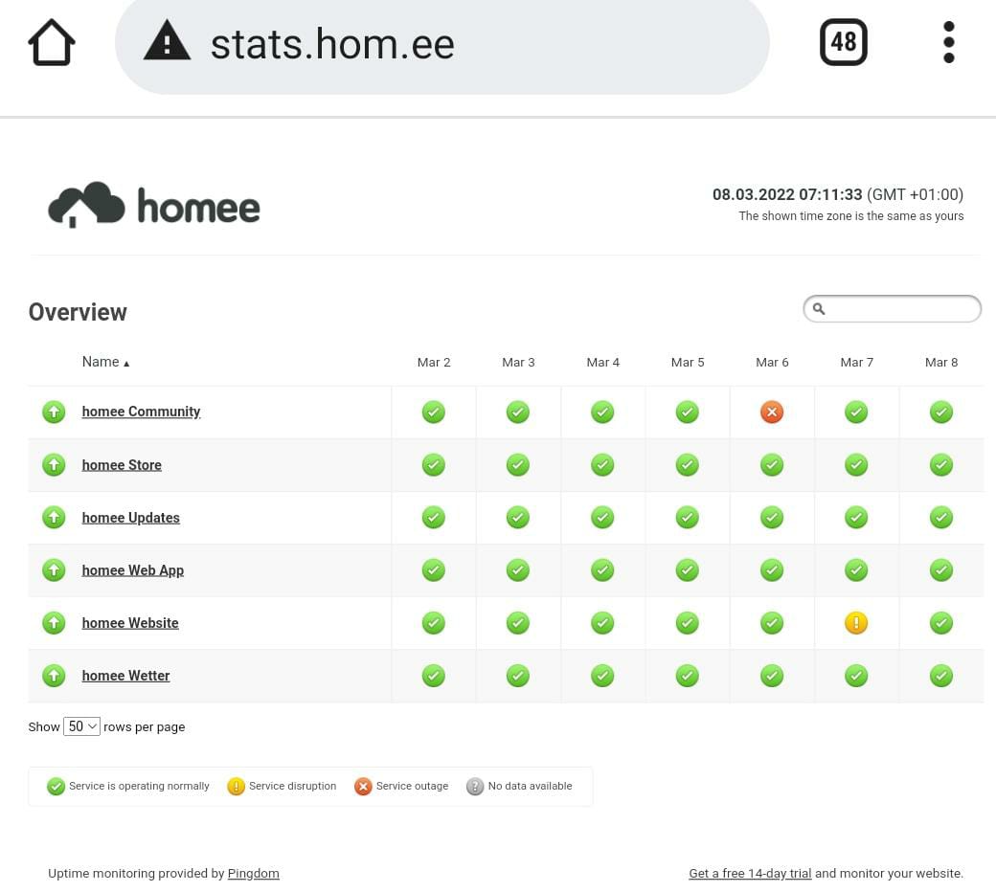
Task: Click homee Website status check for Mar 8
Action: [940, 623]
